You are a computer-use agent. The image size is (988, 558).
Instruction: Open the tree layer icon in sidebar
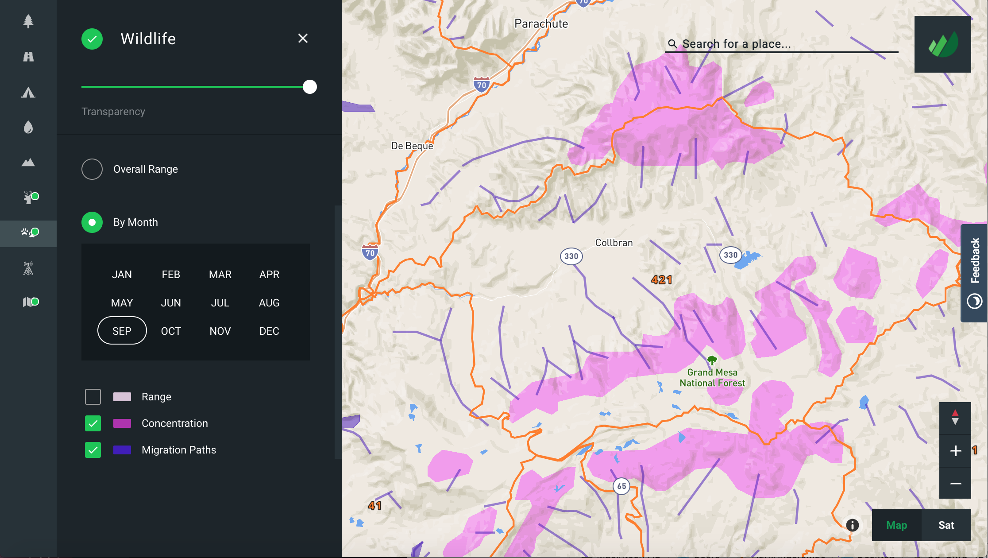pyautogui.click(x=28, y=21)
